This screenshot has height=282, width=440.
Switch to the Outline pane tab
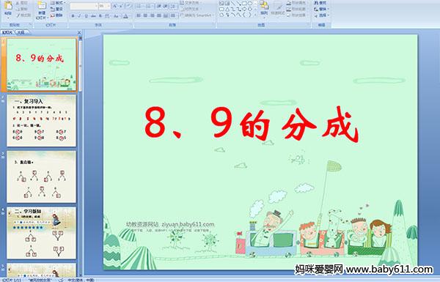pos(21,32)
